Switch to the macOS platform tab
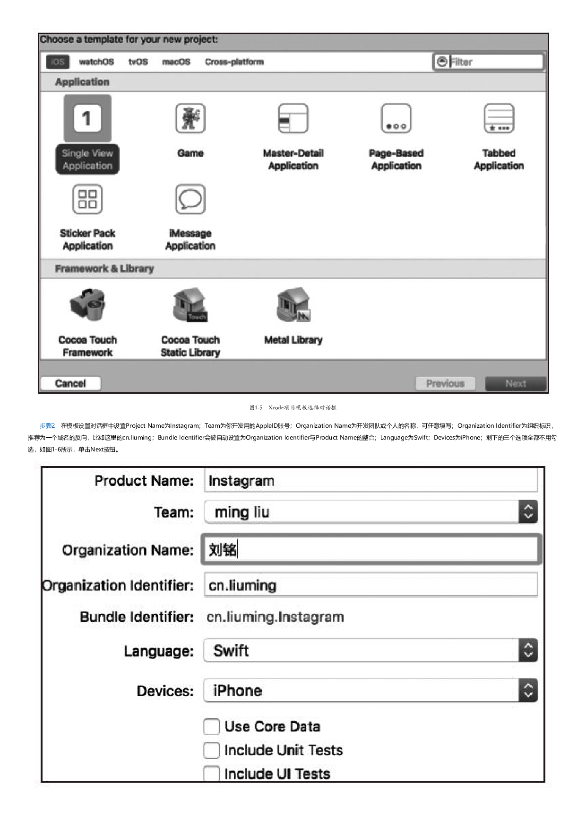Screen dimensions: 586x830 tap(176, 62)
